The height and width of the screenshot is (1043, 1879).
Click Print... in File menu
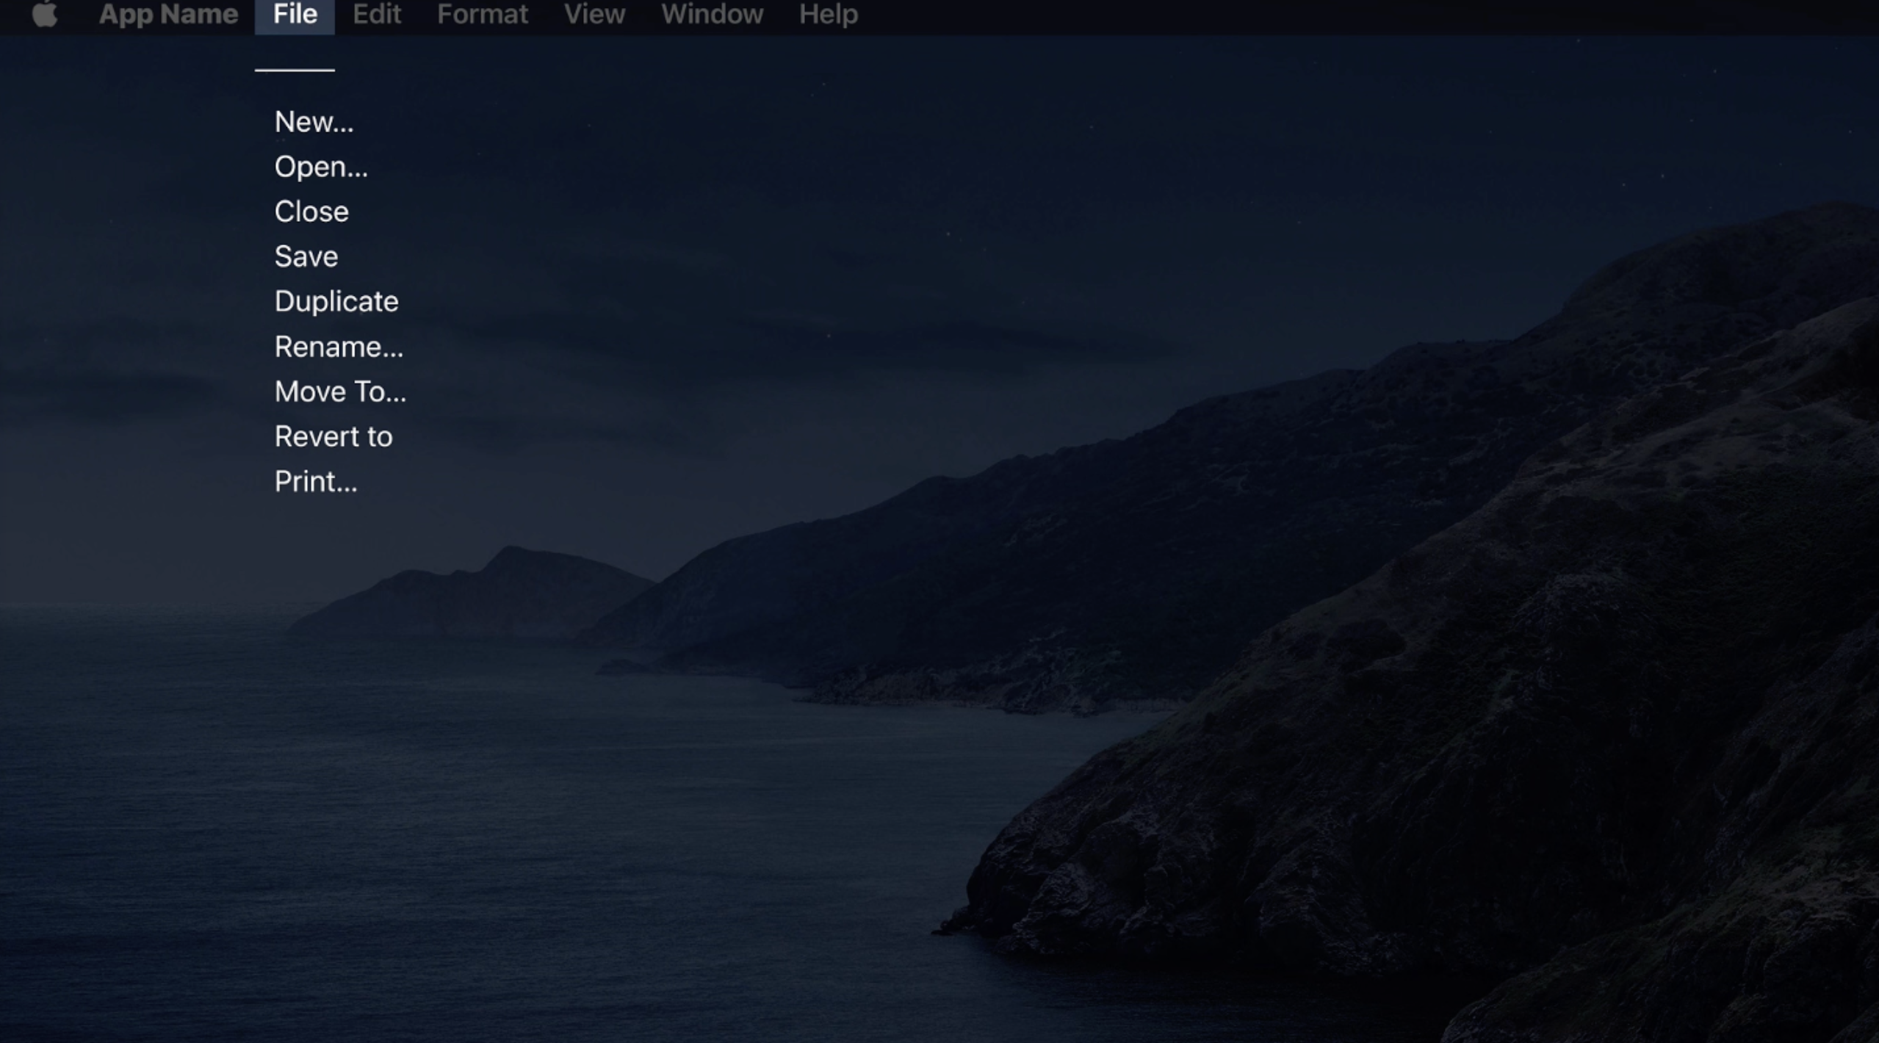pyautogui.click(x=316, y=482)
